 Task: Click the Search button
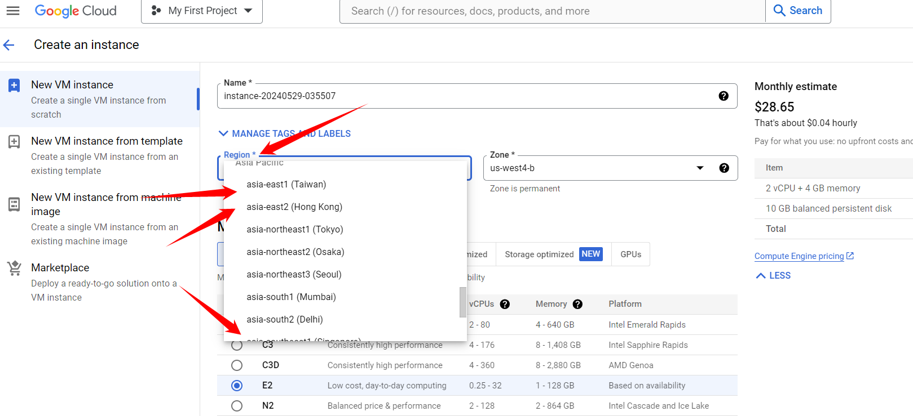click(798, 11)
